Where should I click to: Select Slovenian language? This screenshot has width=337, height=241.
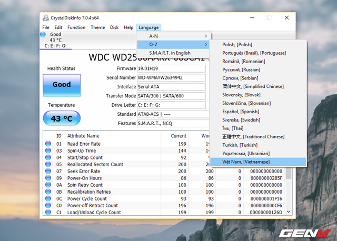pyautogui.click(x=258, y=103)
